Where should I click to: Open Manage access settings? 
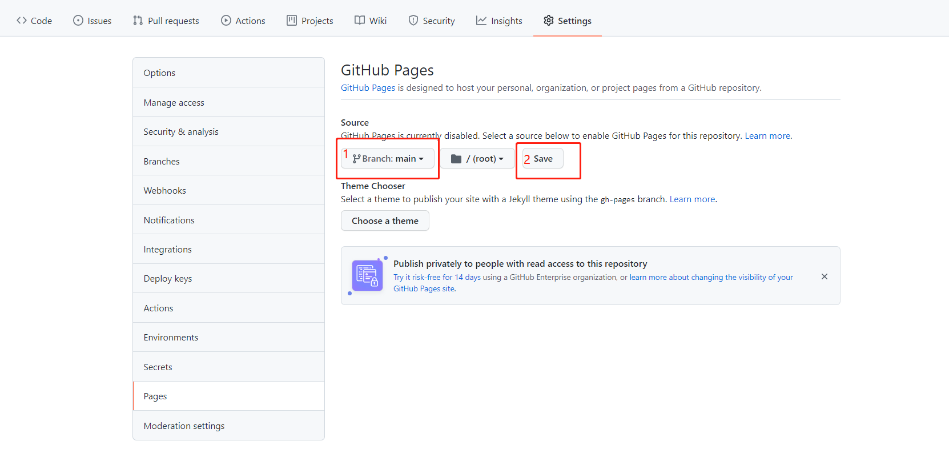pos(228,102)
